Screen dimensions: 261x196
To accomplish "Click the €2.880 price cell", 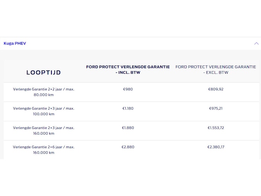I will (128, 147).
